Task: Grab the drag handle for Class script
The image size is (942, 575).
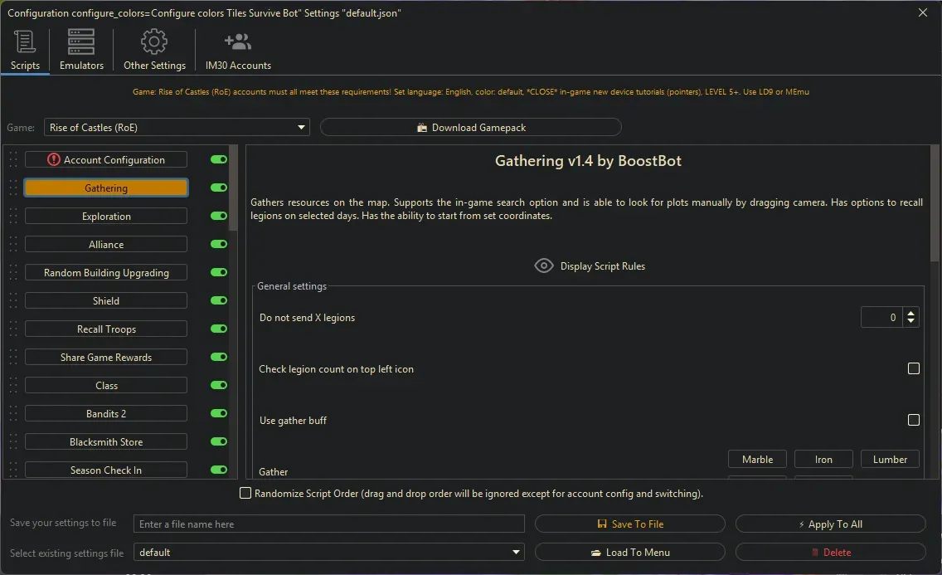Action: click(13, 386)
